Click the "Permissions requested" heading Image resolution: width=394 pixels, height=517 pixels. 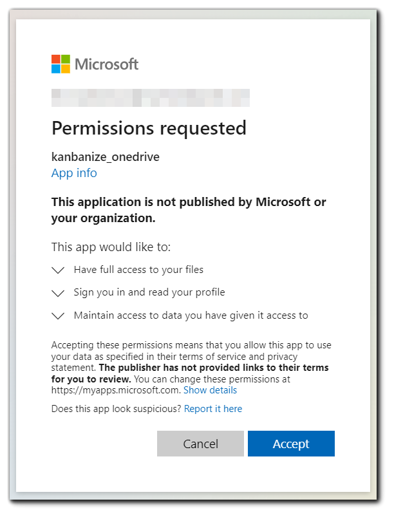[x=149, y=128]
